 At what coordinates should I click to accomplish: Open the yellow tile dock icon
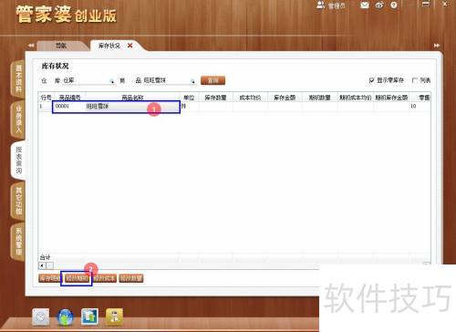pyautogui.click(x=114, y=316)
